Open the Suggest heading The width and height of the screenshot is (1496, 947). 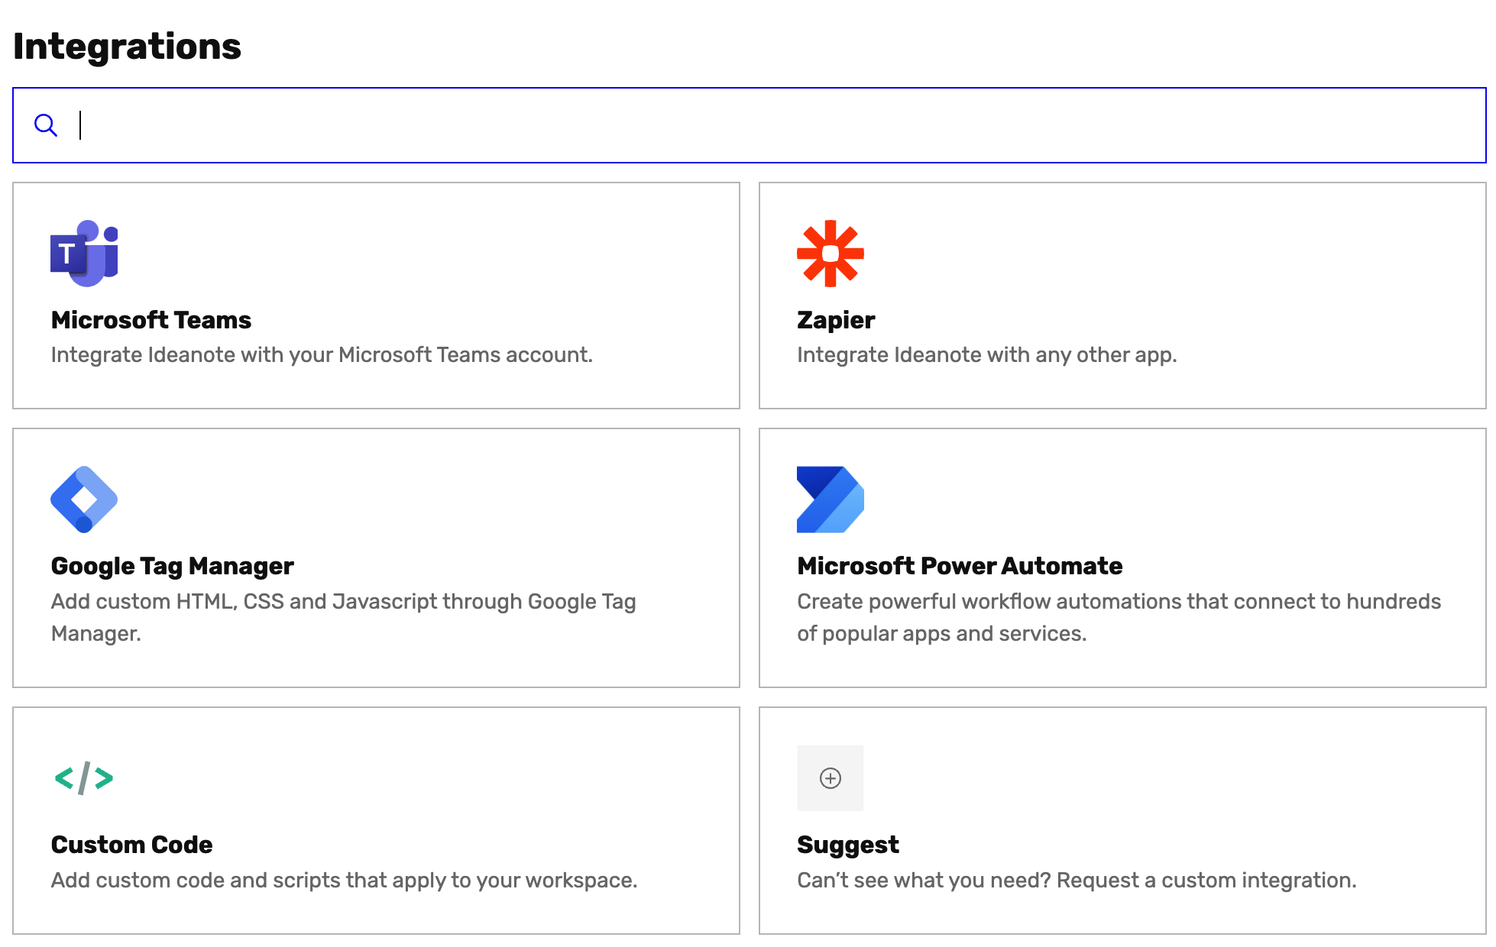pos(847,845)
